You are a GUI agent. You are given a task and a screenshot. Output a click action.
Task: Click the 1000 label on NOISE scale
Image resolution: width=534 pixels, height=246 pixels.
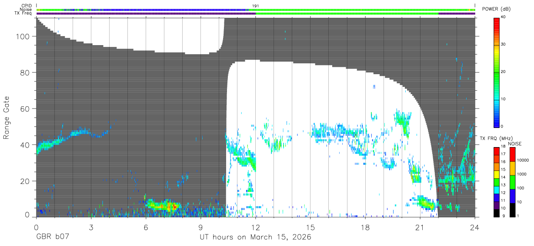[522, 174]
